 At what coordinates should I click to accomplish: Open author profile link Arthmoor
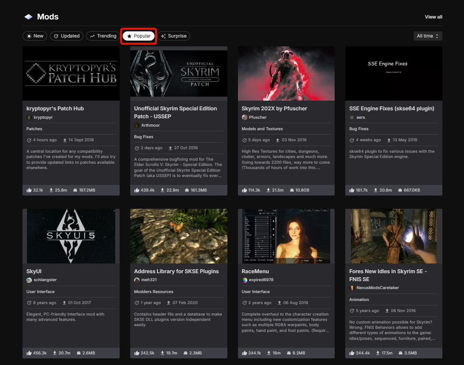click(x=151, y=125)
